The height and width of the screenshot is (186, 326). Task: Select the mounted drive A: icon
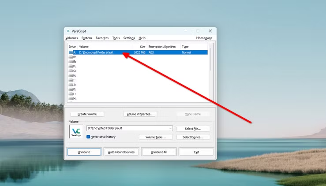point(71,52)
